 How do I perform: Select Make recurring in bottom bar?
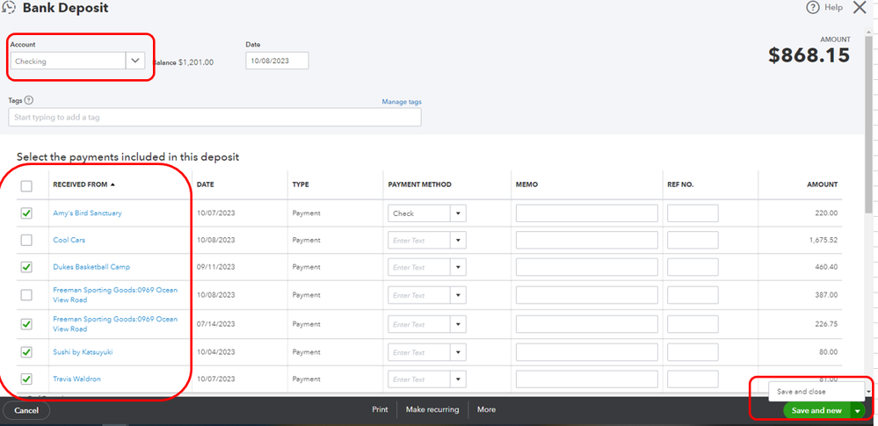tap(432, 410)
